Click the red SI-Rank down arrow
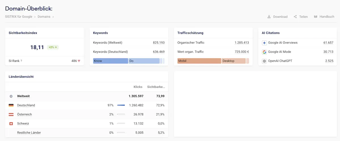Image resolution: width=340 pixels, height=141 pixels. [79, 61]
